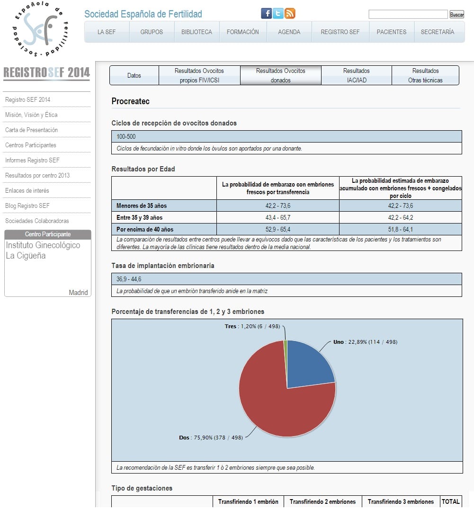Open the GRUPOS menu
This screenshot has height=510, width=474.
pos(152,32)
